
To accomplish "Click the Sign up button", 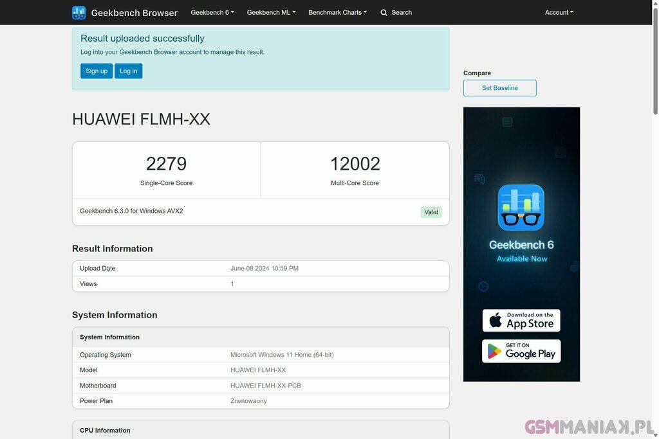I will click(97, 71).
